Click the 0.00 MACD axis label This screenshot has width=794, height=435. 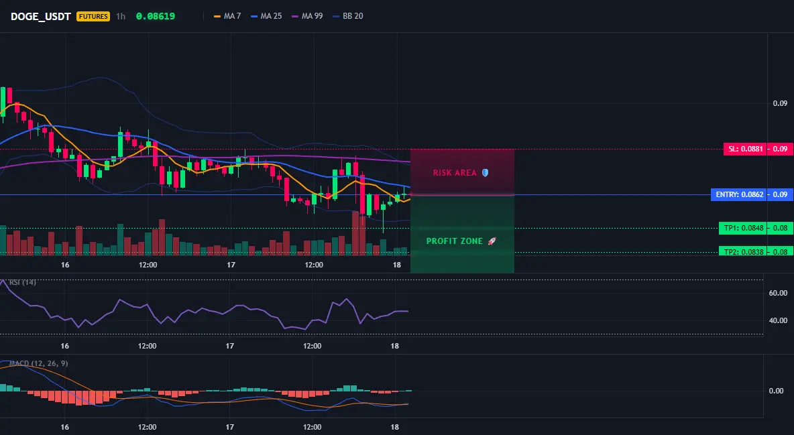777,391
